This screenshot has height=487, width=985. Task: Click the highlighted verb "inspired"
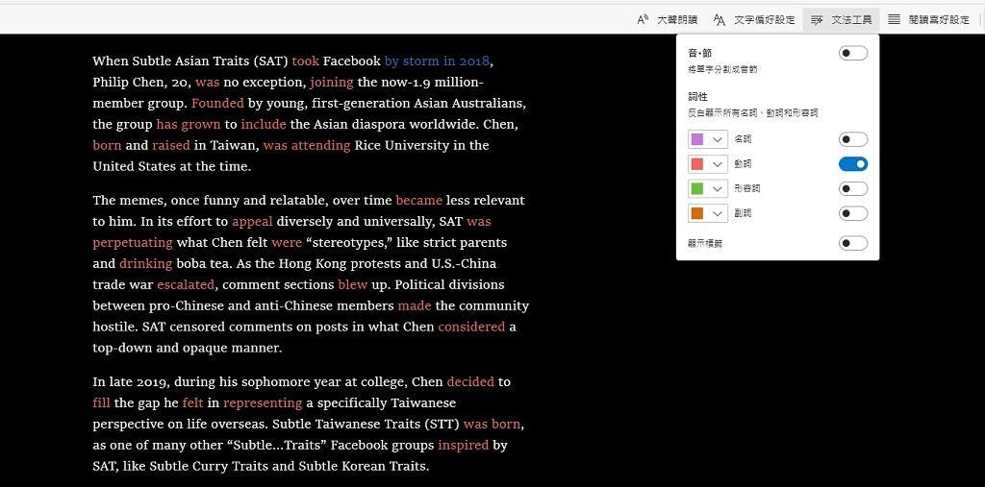(463, 445)
